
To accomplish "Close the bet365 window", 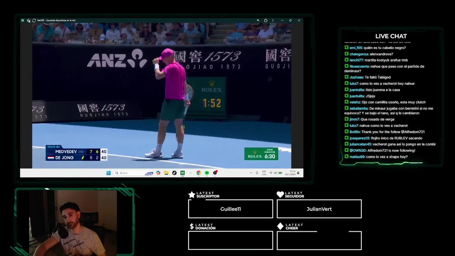I will click(299, 21).
